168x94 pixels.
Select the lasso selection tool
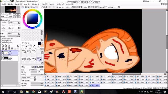(26, 43)
